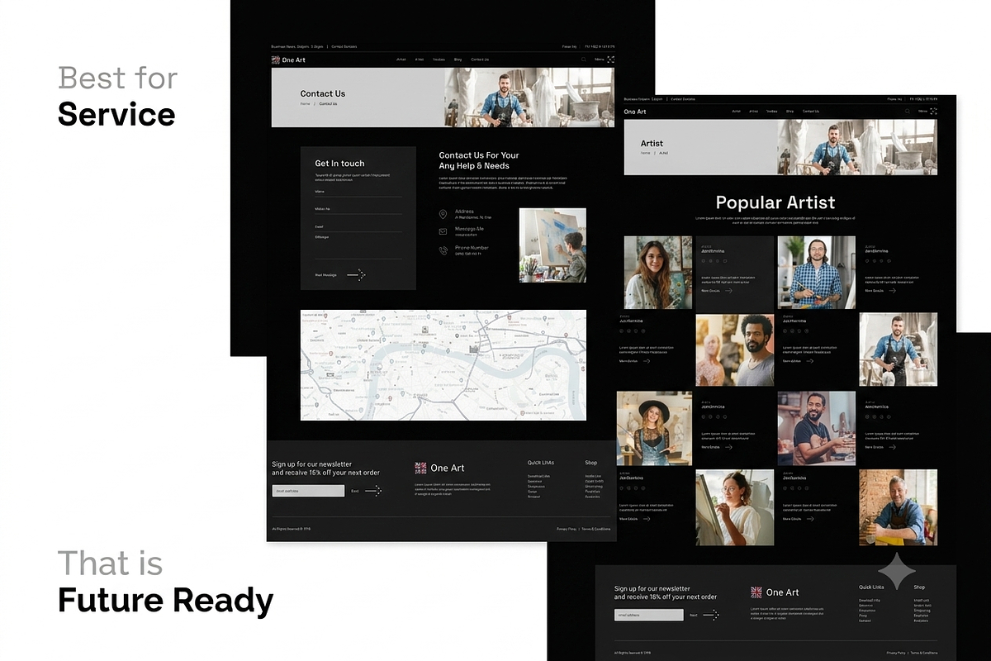The width and height of the screenshot is (991, 661).
Task: Click Quick Links heading in Artist page footer
Action: 871,587
